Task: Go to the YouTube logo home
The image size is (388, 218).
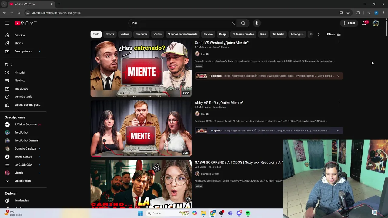Action: [x=24, y=23]
